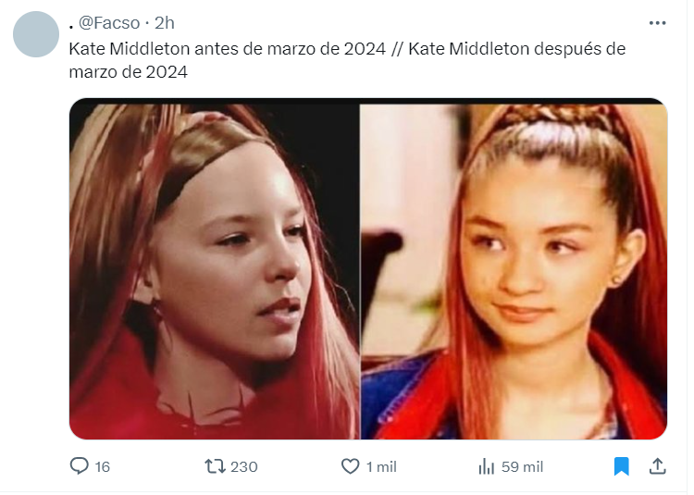Open the @Facso profile handle

coord(110,23)
